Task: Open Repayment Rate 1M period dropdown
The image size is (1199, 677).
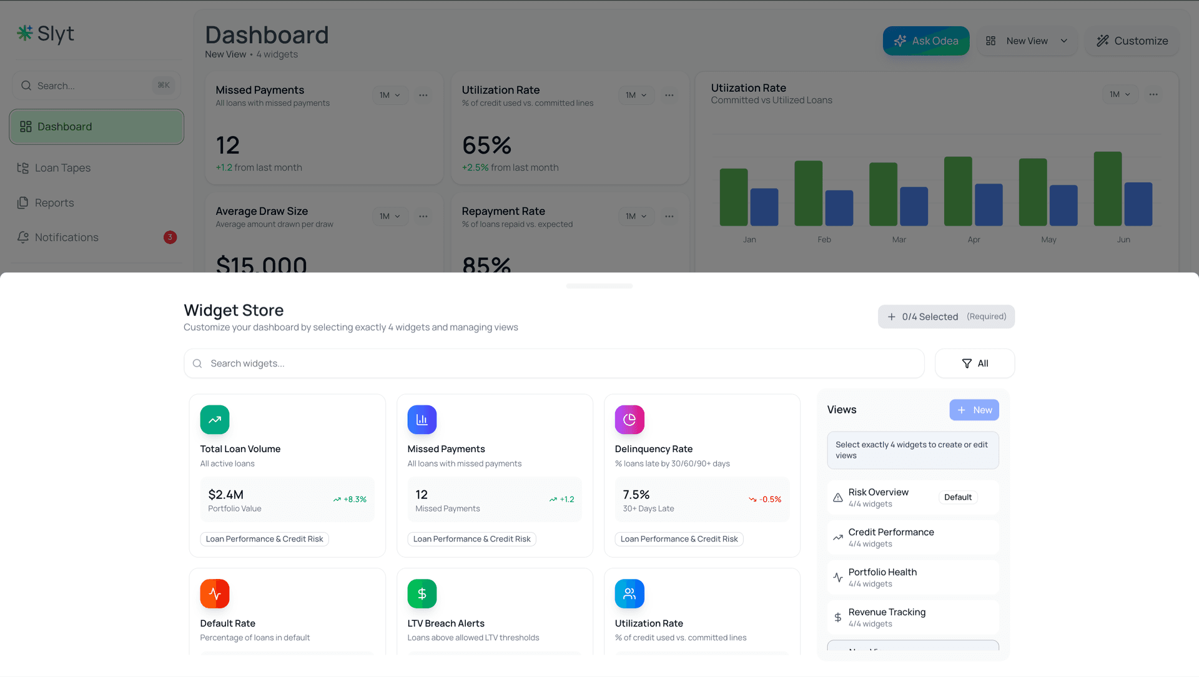Action: pos(636,216)
